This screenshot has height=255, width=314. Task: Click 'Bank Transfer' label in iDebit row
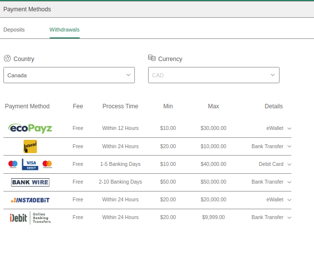(268, 217)
